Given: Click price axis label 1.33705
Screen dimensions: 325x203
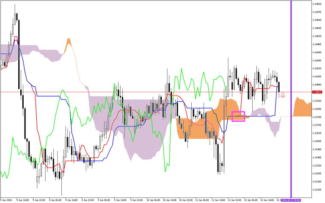Looking at the screenshot, I should pyautogui.click(x=317, y=125).
